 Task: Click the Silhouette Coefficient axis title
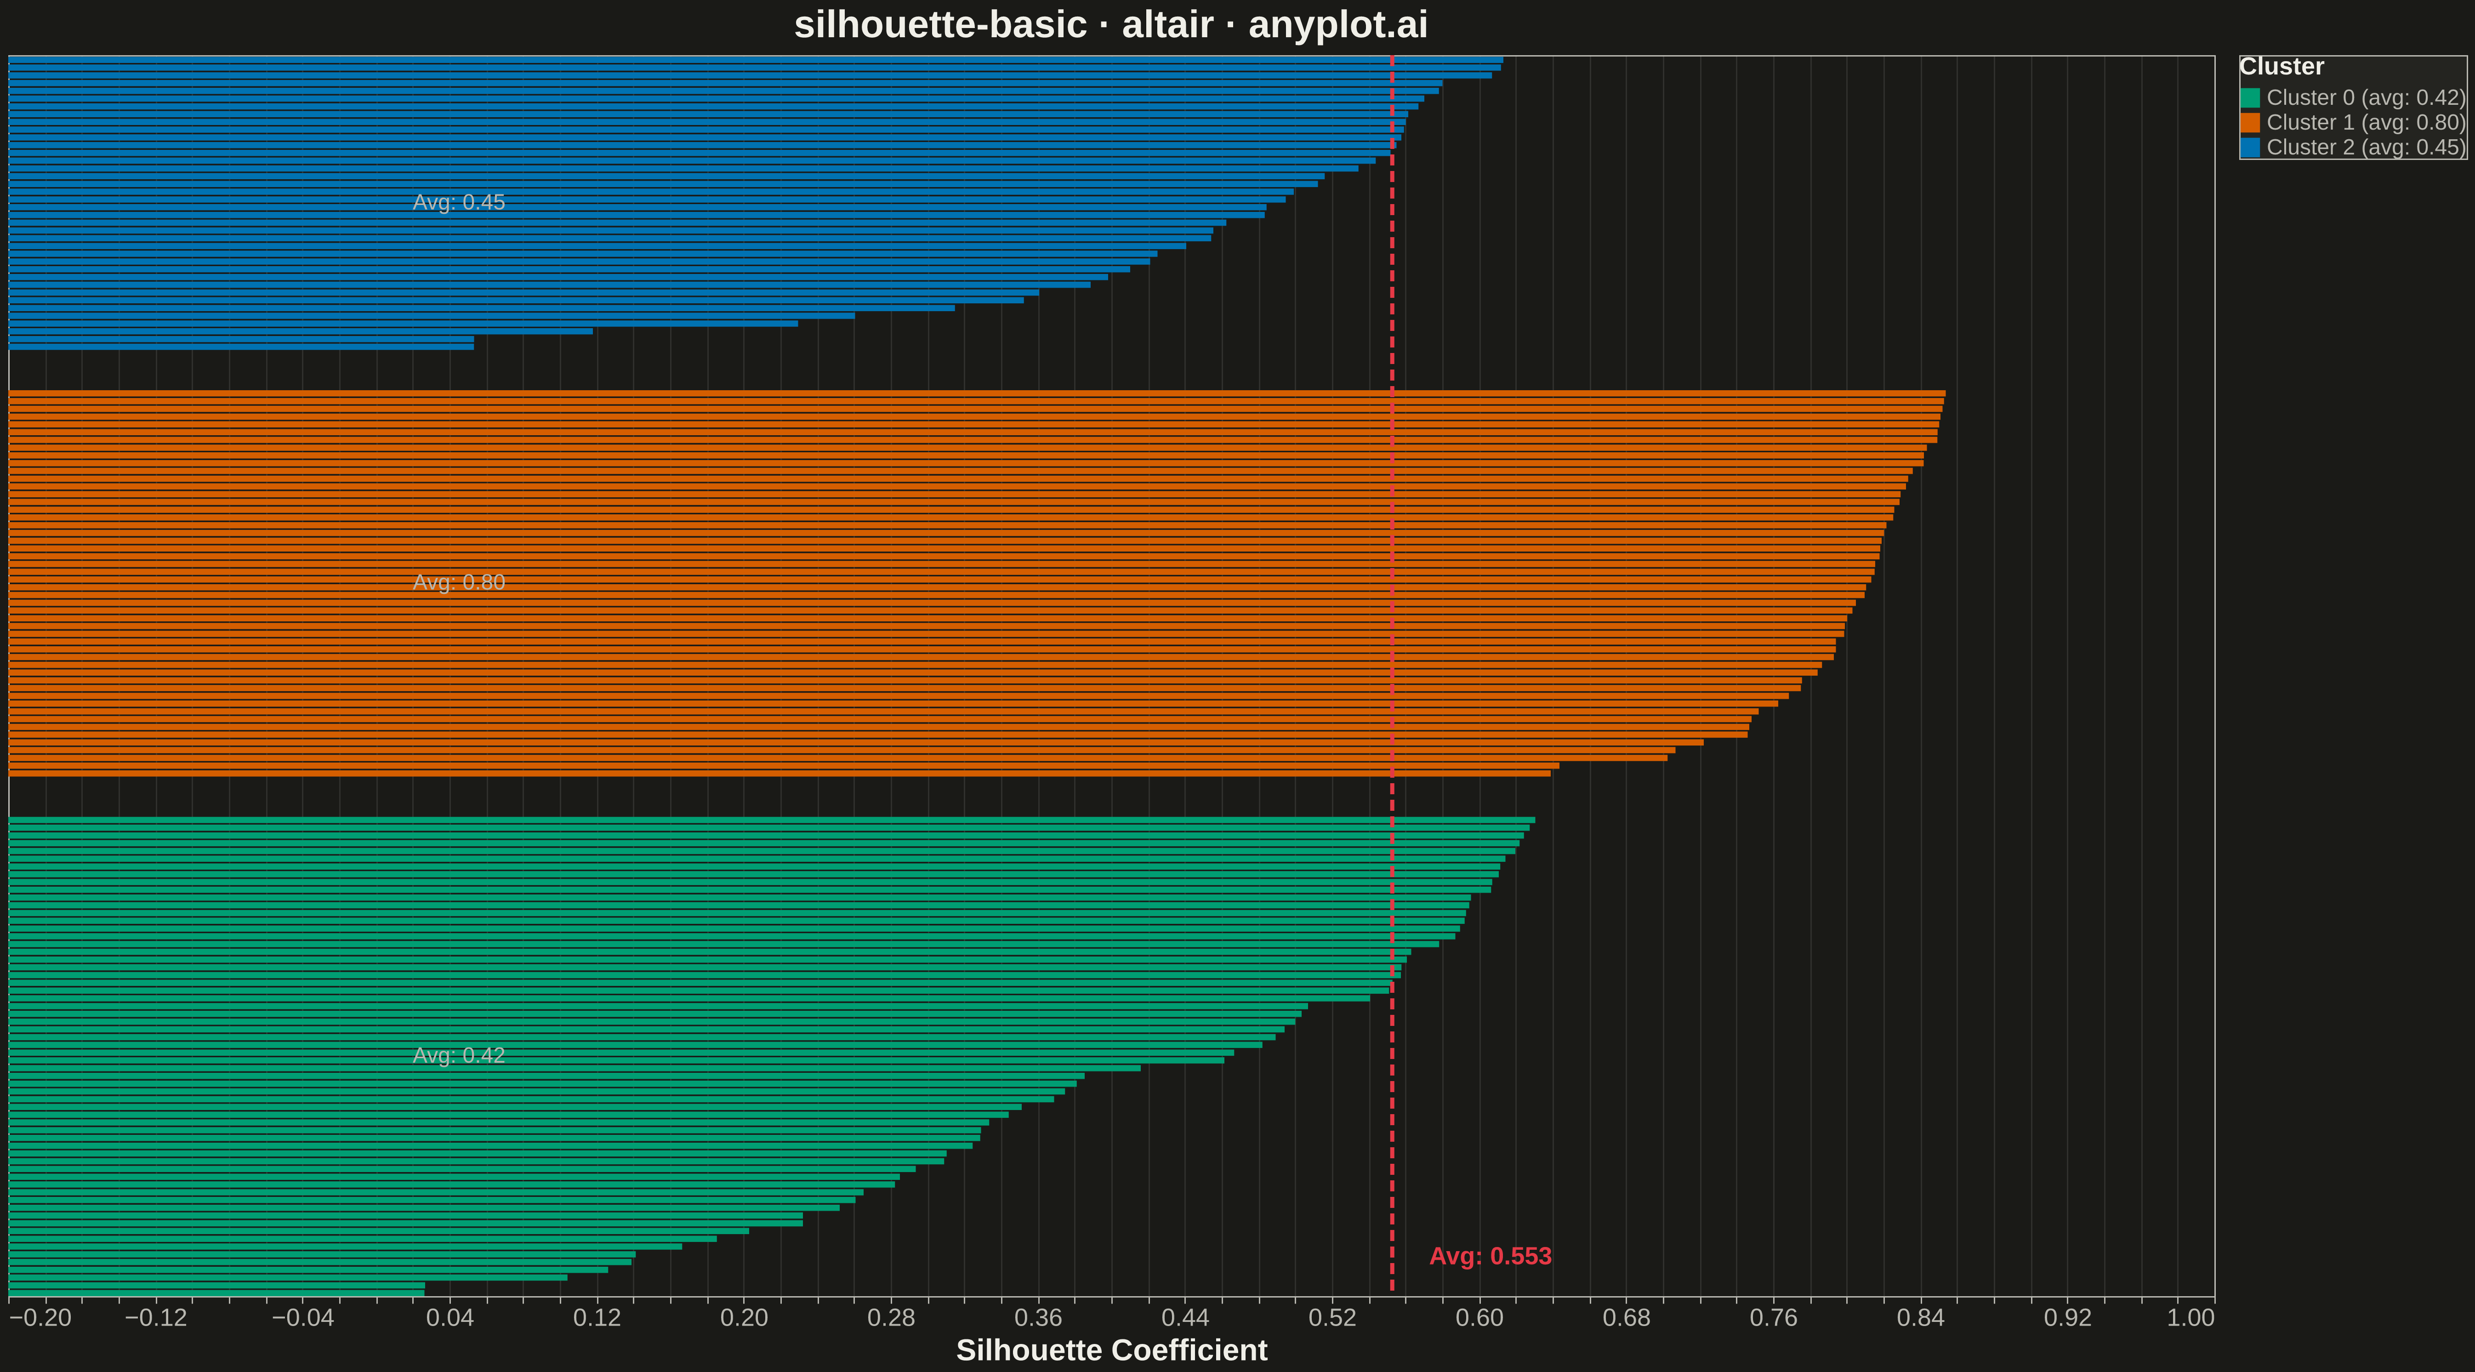click(1112, 1350)
